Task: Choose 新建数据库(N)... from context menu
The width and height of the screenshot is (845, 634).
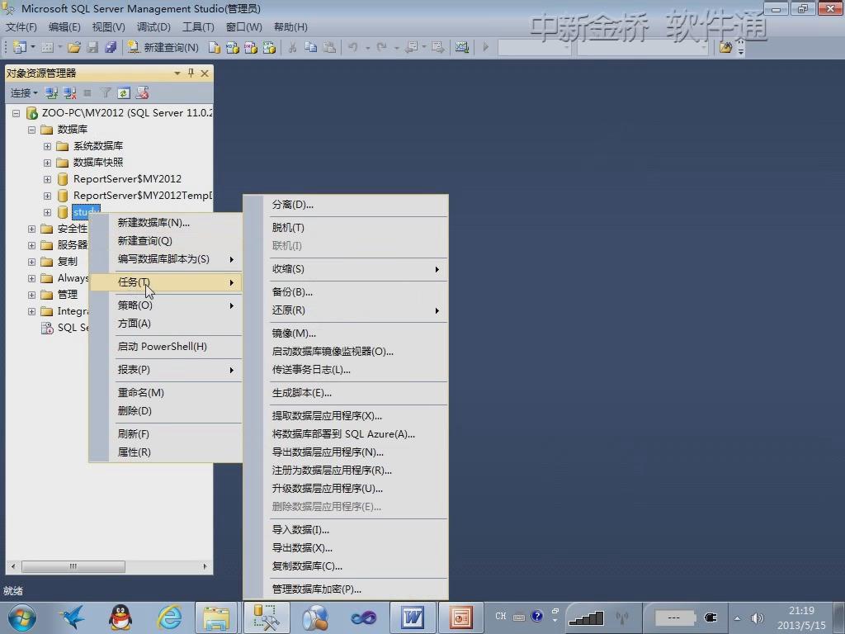Action: coord(166,223)
